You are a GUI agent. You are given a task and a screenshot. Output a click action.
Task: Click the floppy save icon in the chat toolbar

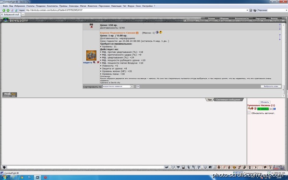(x=183, y=167)
